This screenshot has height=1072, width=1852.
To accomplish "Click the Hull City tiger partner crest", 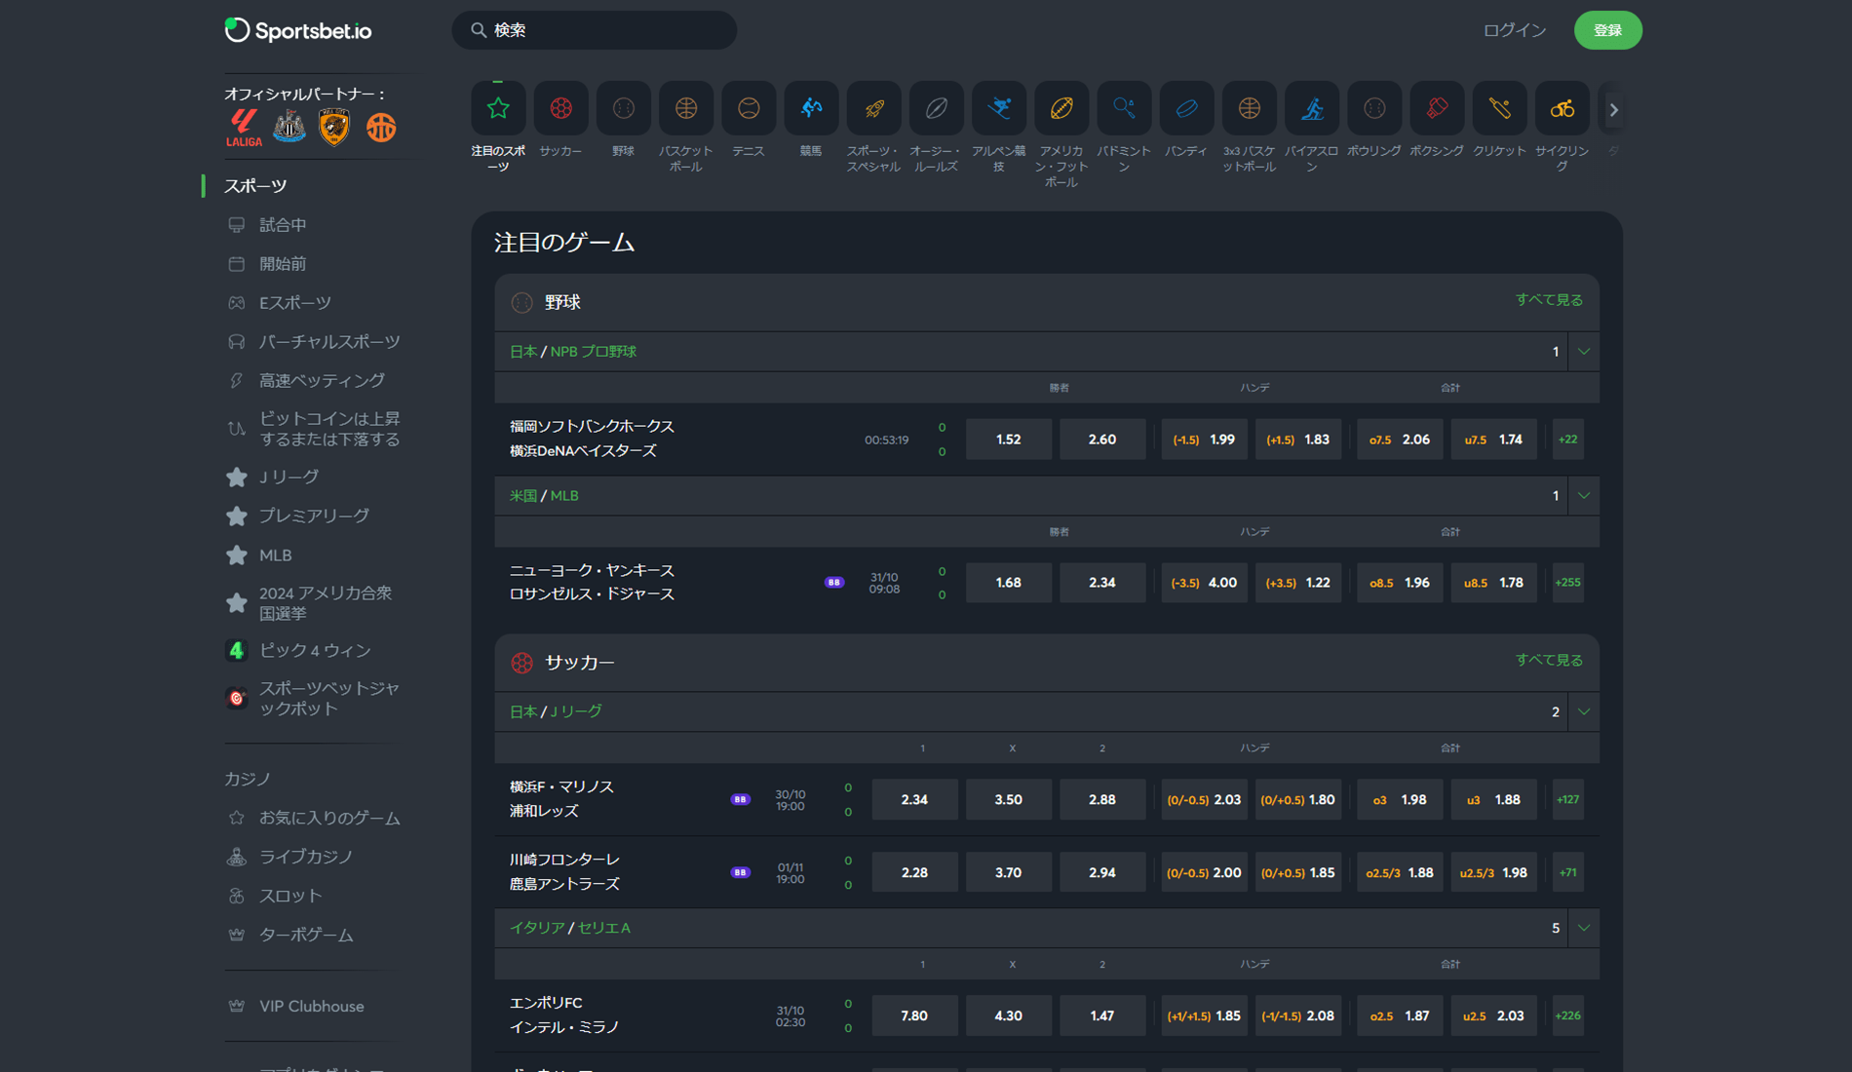I will 334,127.
